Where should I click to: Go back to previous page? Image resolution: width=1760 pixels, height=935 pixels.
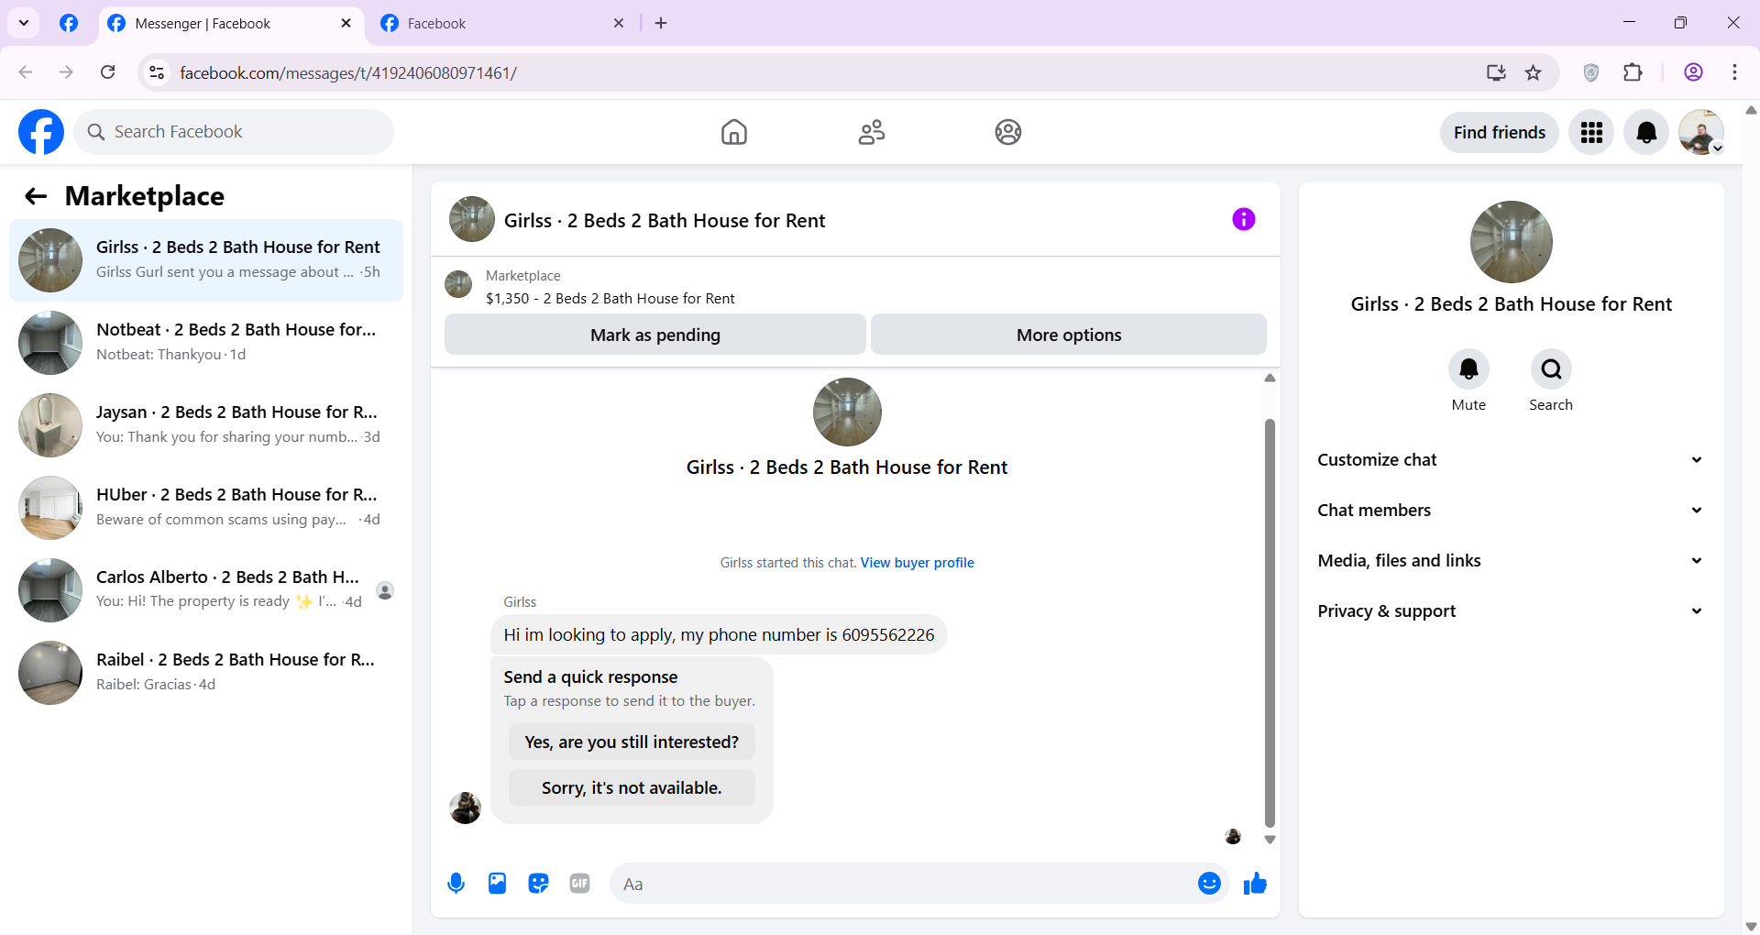(26, 72)
